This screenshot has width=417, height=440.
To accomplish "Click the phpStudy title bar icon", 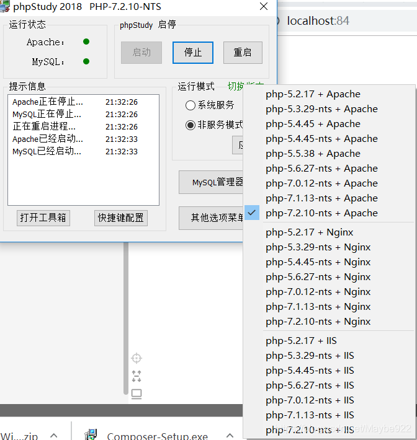I will point(5,6).
